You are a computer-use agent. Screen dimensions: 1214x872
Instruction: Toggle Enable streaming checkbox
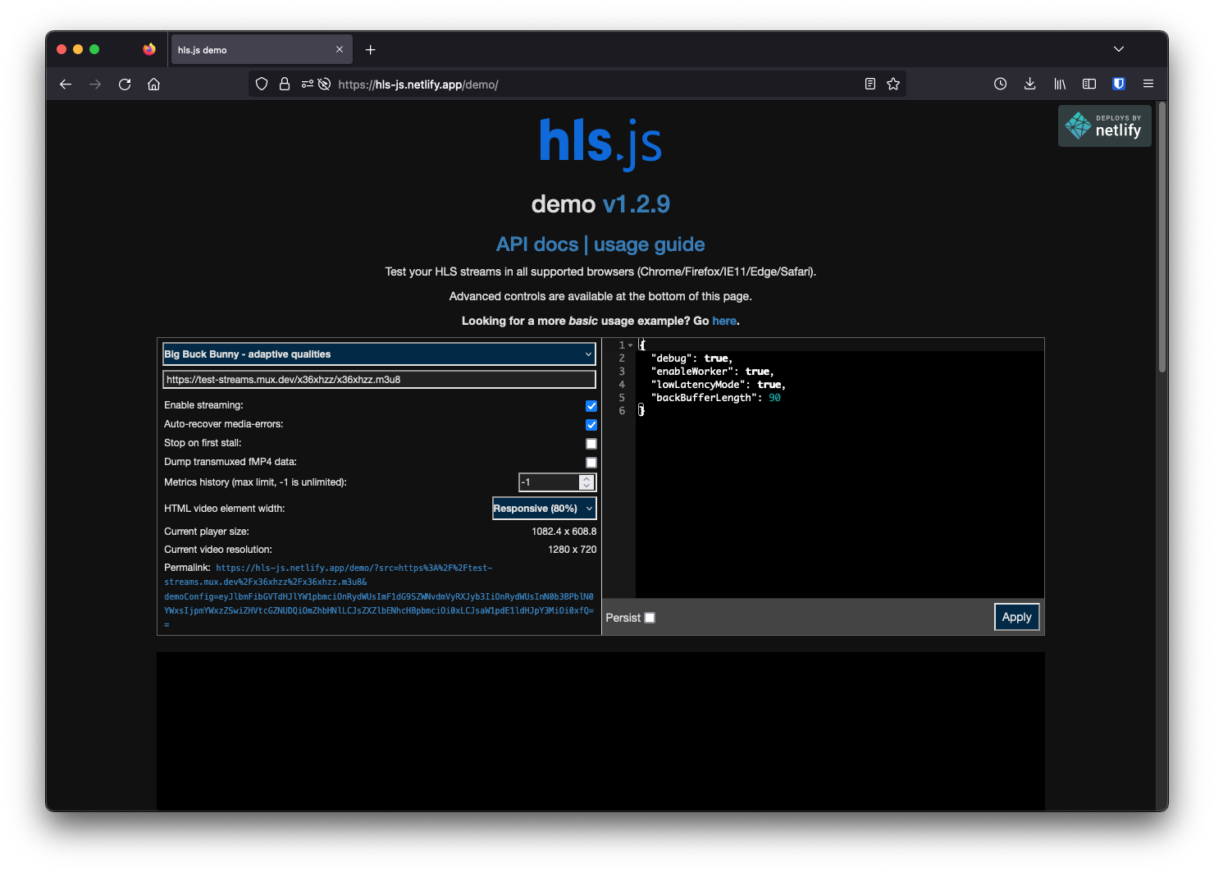coord(591,406)
